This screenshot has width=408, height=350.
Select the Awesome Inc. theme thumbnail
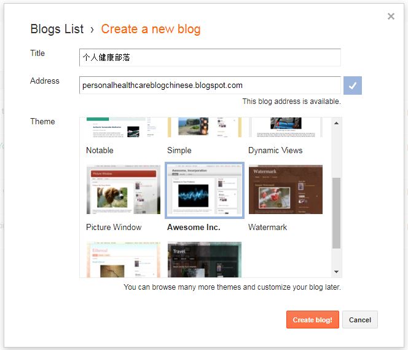click(x=205, y=190)
